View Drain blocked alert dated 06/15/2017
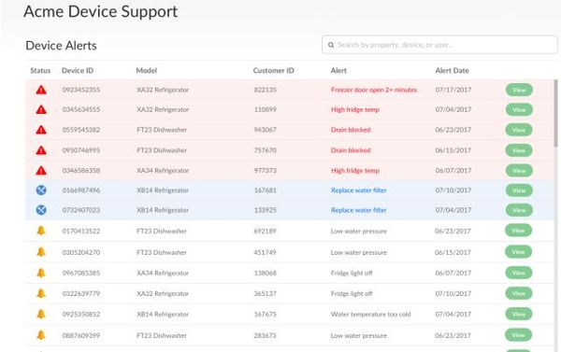 519,150
